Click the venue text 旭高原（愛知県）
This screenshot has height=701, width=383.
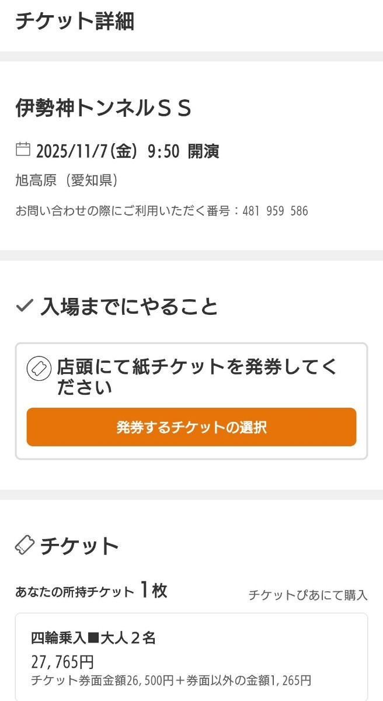point(67,181)
